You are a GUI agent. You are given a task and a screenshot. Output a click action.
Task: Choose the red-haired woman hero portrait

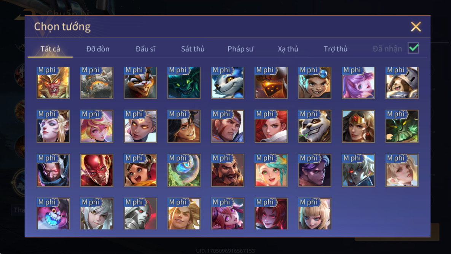pos(271,126)
